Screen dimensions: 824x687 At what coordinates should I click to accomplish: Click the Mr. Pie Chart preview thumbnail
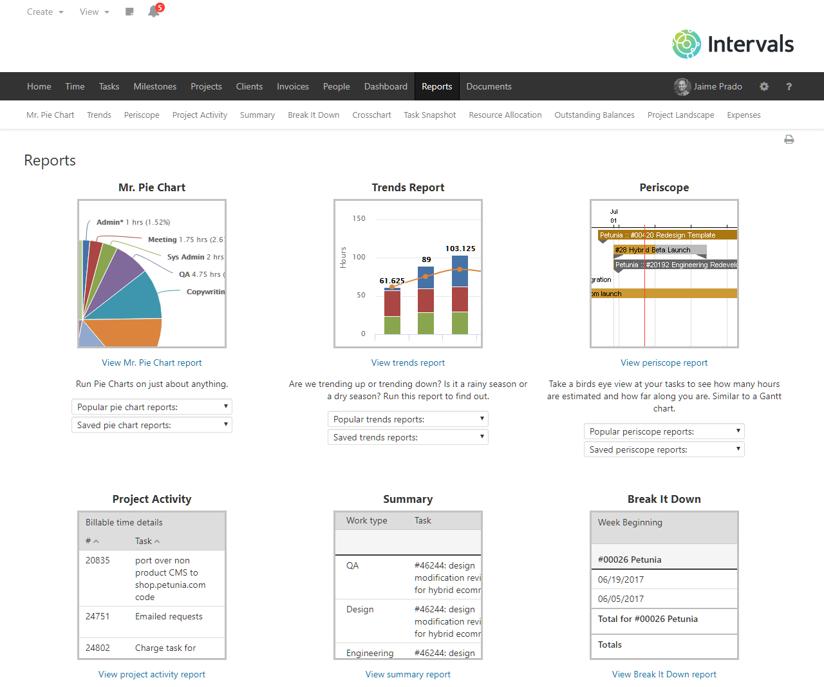click(x=152, y=274)
